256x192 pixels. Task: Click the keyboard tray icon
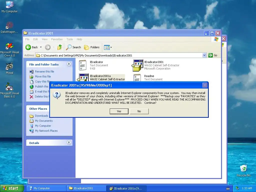coord(228,188)
